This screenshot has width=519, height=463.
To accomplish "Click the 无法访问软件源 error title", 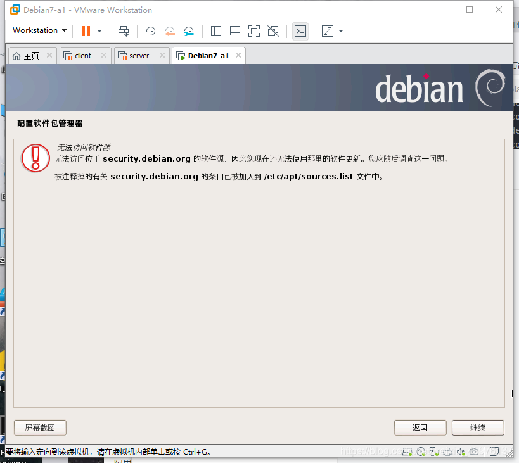I will tap(84, 147).
